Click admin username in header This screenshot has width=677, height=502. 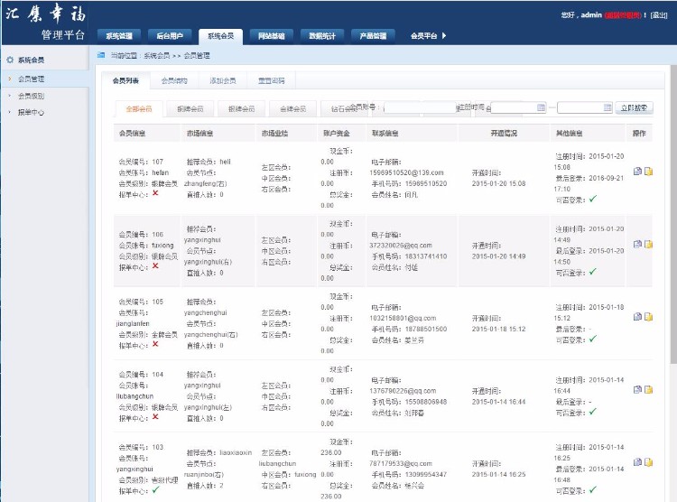591,14
